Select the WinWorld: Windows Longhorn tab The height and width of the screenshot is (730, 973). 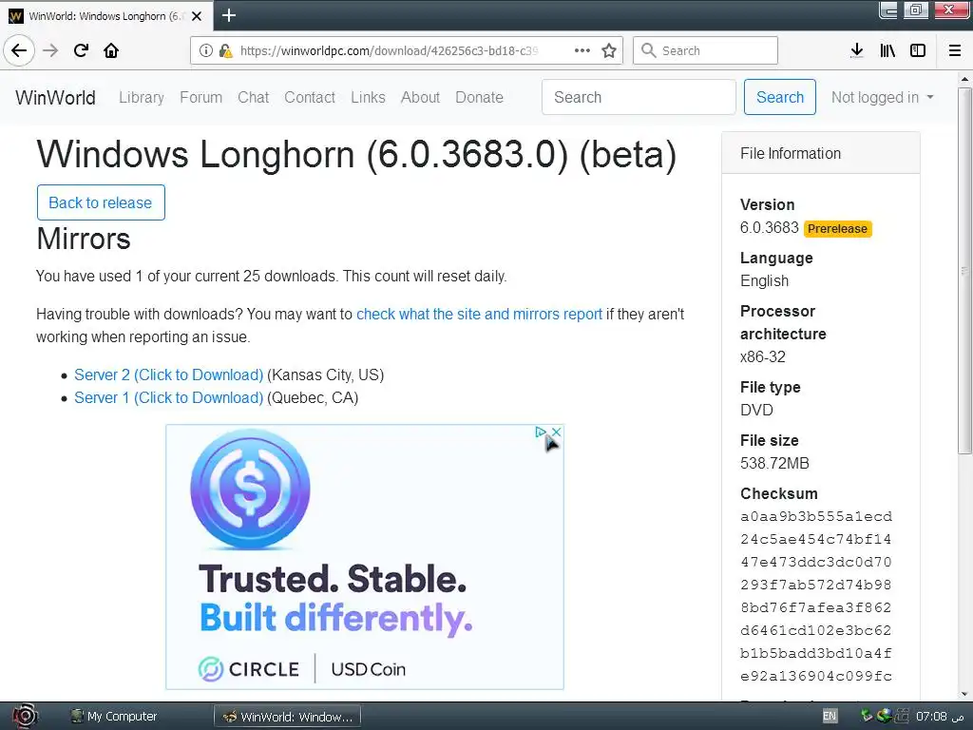[x=106, y=16]
